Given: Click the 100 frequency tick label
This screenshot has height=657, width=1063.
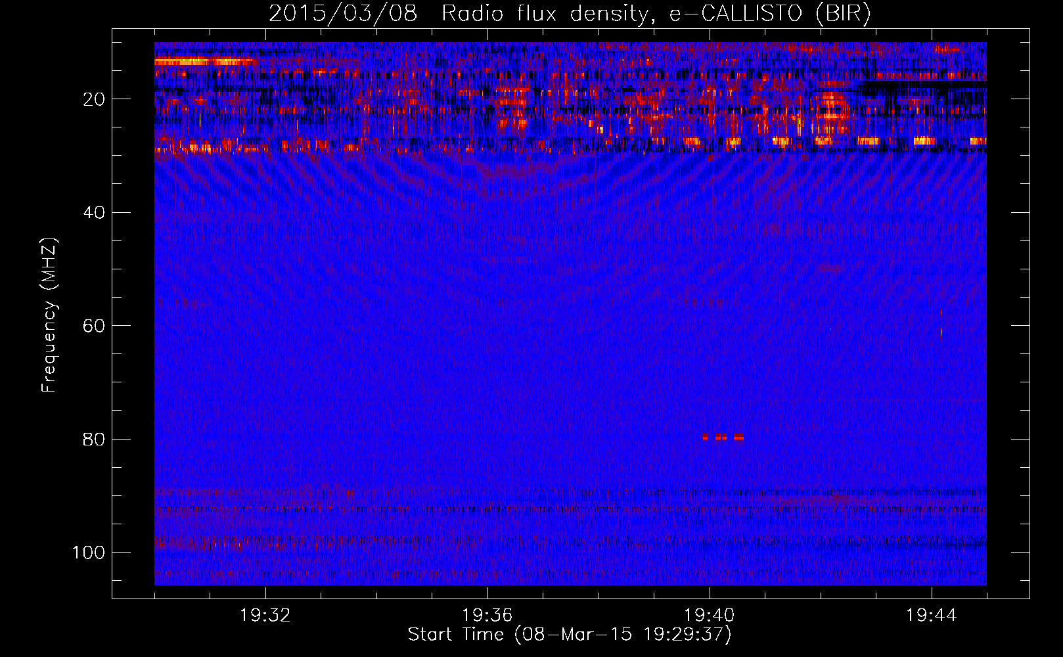Looking at the screenshot, I should 89,553.
